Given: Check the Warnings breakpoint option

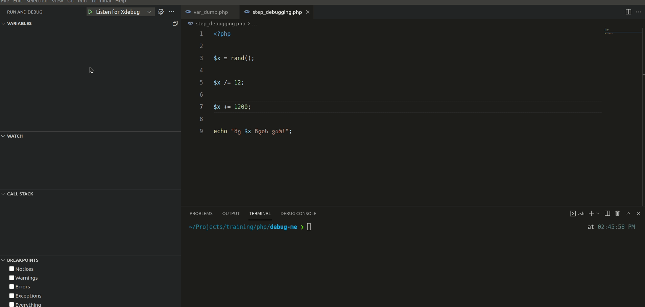Looking at the screenshot, I should tap(11, 278).
